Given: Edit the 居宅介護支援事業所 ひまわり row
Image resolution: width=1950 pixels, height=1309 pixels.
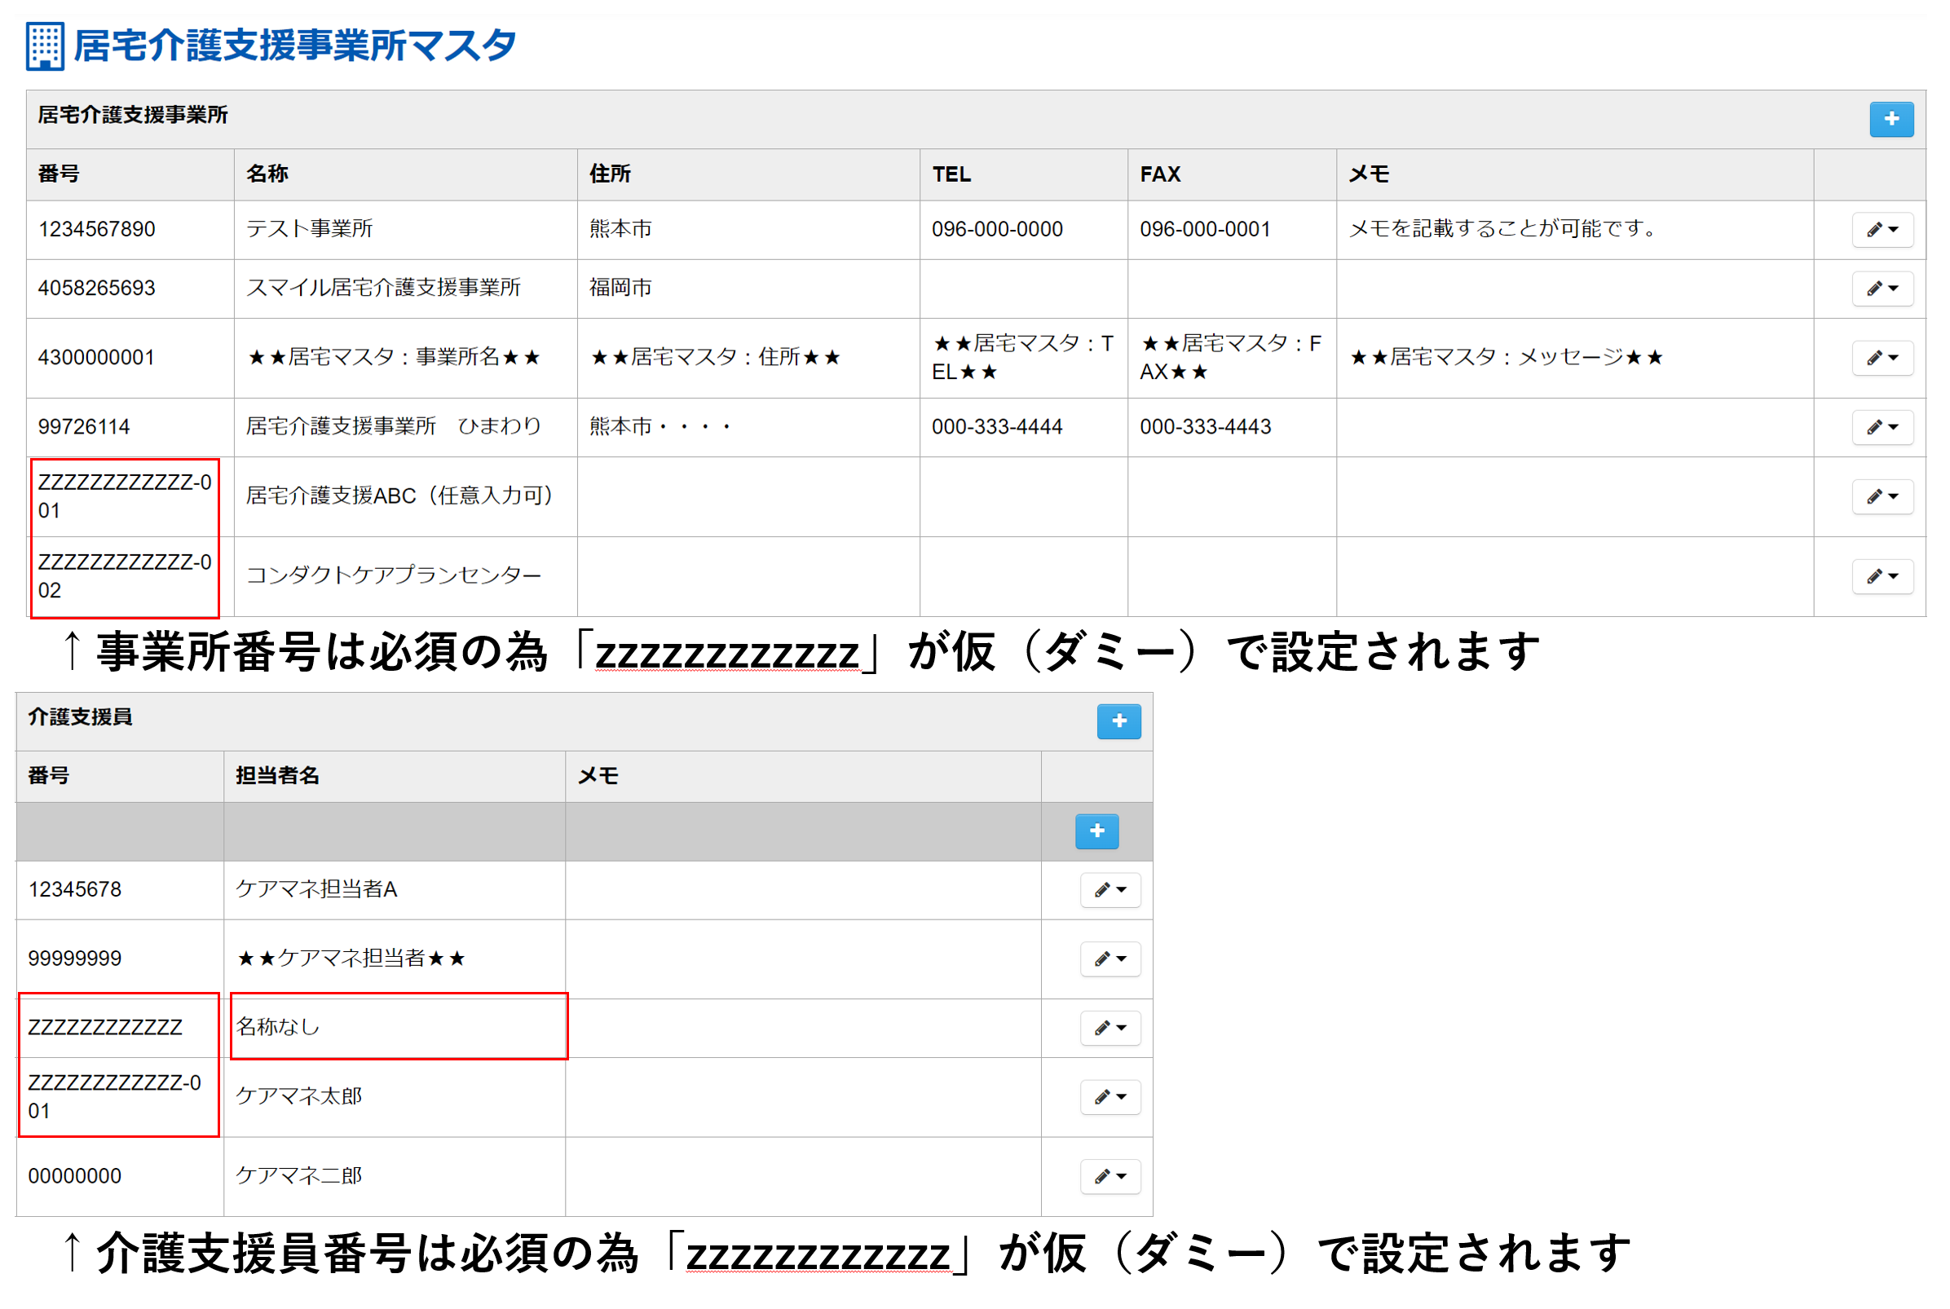Looking at the screenshot, I should click(x=1882, y=426).
